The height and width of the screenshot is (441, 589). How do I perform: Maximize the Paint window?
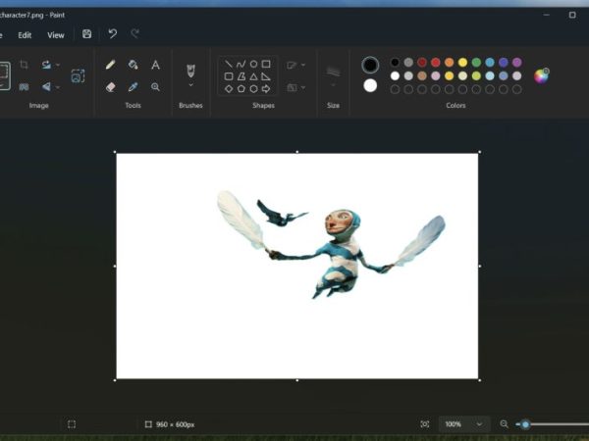click(572, 15)
